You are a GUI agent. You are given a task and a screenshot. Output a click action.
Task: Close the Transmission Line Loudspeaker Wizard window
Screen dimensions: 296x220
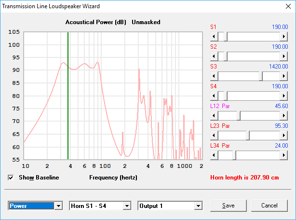[x=288, y=6]
